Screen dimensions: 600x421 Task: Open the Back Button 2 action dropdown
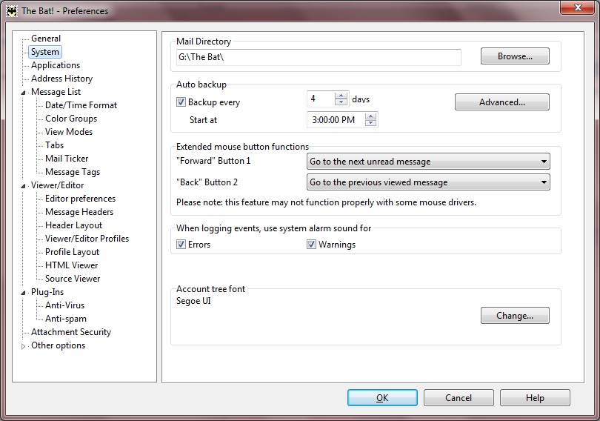tap(428, 182)
